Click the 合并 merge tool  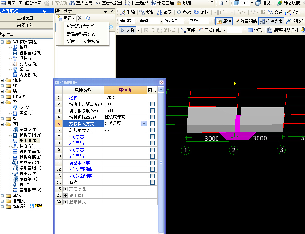click(275, 12)
